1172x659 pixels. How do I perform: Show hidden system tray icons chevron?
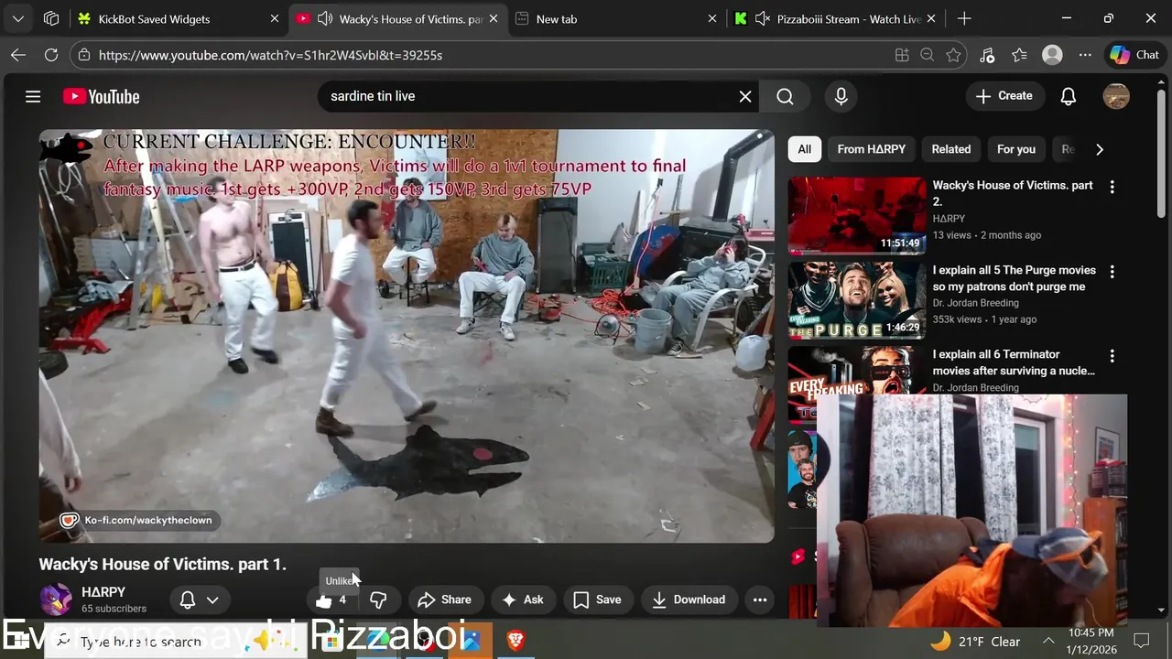click(x=1049, y=642)
